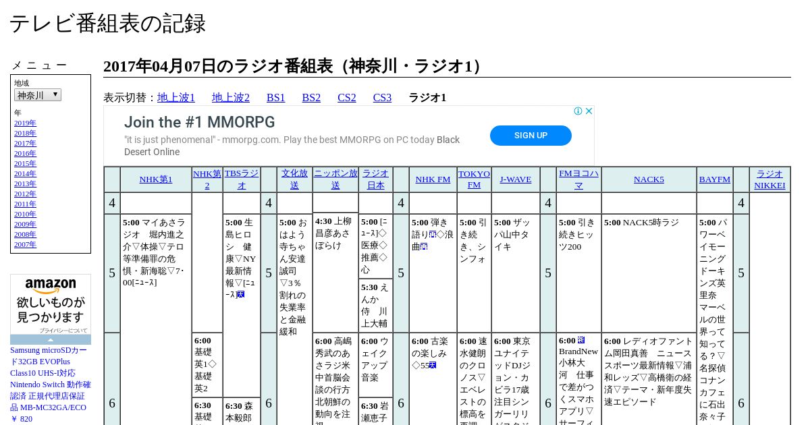Go to the 2015年 listings
This screenshot has height=425, width=810.
point(25,163)
